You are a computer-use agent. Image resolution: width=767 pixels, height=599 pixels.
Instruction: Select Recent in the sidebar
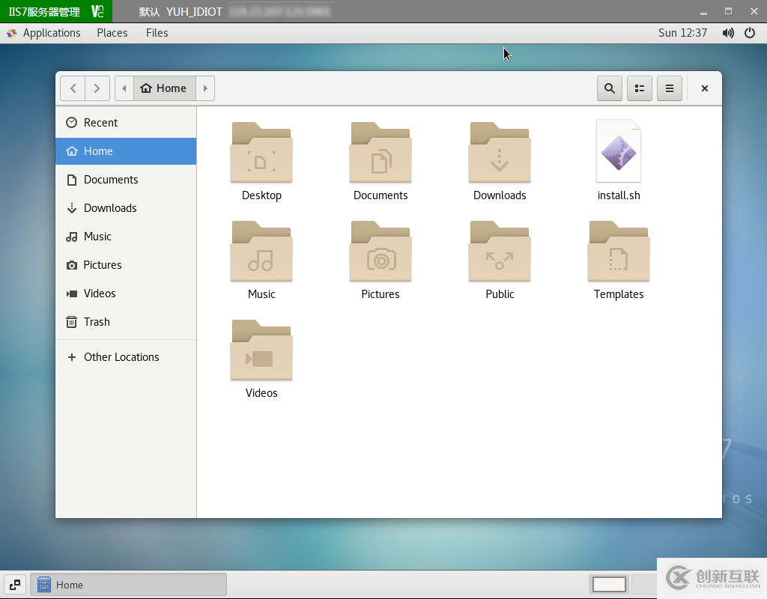tap(126, 123)
